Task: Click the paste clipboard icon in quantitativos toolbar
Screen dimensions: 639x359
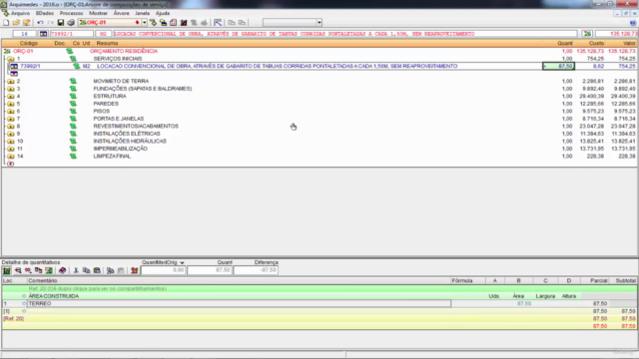Action: tap(97, 270)
